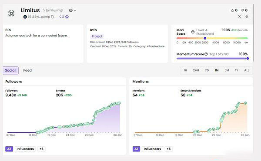
Task: Open Momentum Score info question icon
Action: 206,54
